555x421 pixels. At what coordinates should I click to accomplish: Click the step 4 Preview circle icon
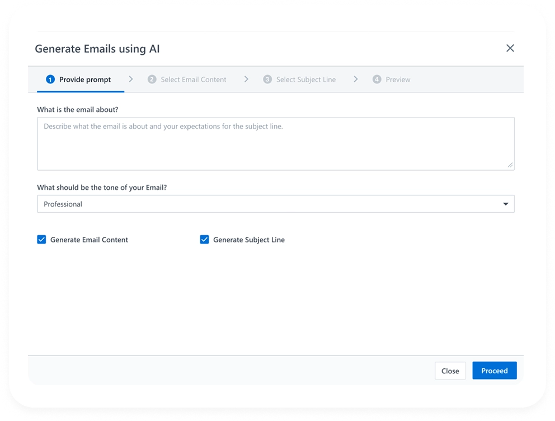(x=377, y=79)
